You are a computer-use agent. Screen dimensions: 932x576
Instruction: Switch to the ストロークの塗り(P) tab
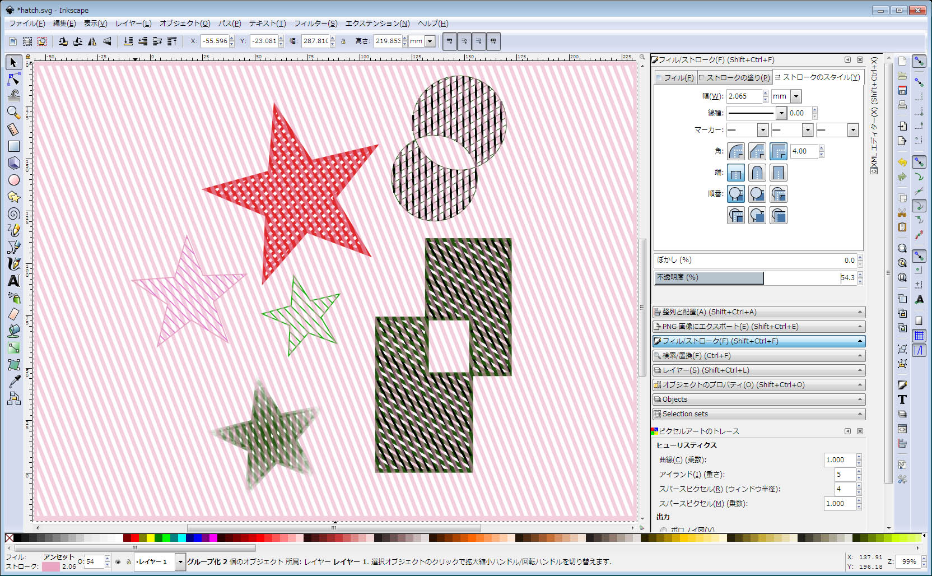pyautogui.click(x=734, y=78)
